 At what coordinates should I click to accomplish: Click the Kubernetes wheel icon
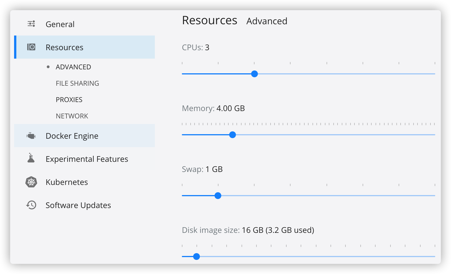31,182
